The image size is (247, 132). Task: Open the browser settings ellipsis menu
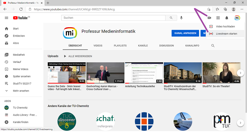[242, 9]
